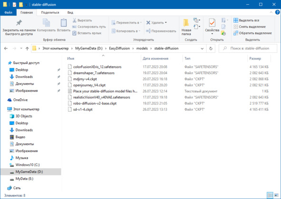
Task: Expand the address bar history dropdown
Action: [202, 48]
